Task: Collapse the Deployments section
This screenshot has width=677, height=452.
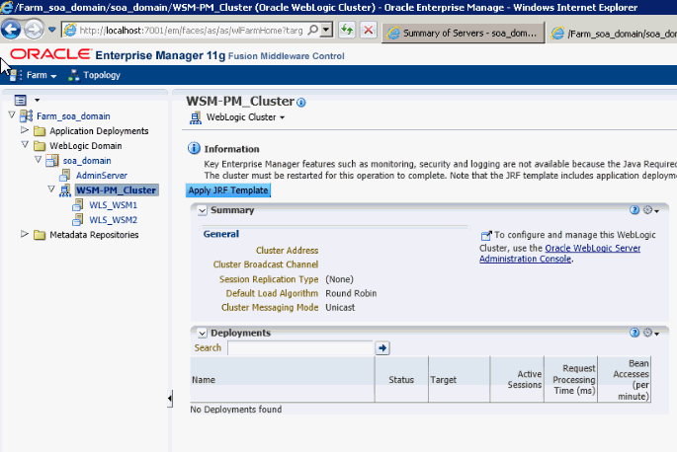Action: tap(202, 333)
